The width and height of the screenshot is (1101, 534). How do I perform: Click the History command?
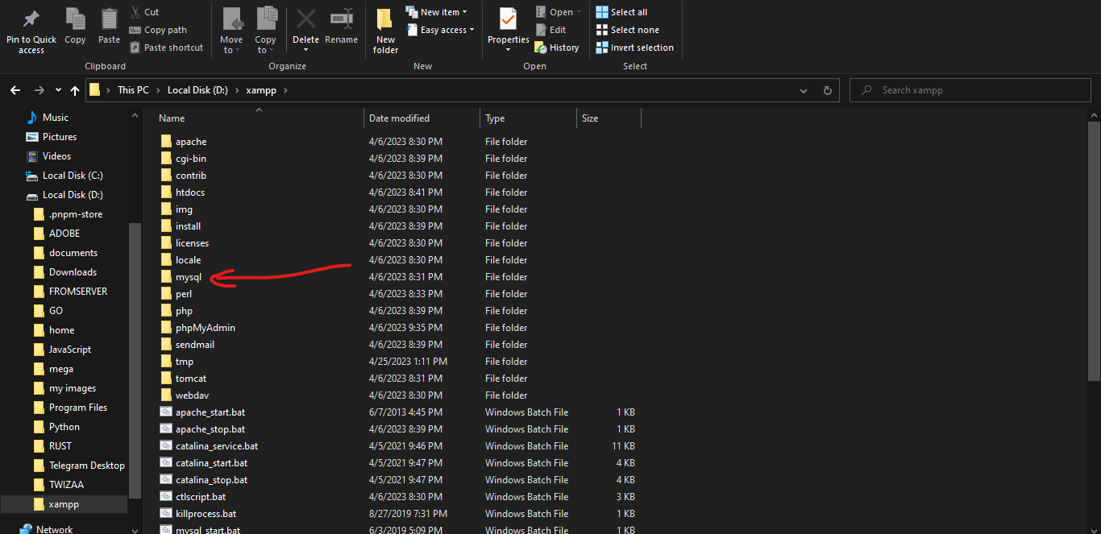coord(556,48)
